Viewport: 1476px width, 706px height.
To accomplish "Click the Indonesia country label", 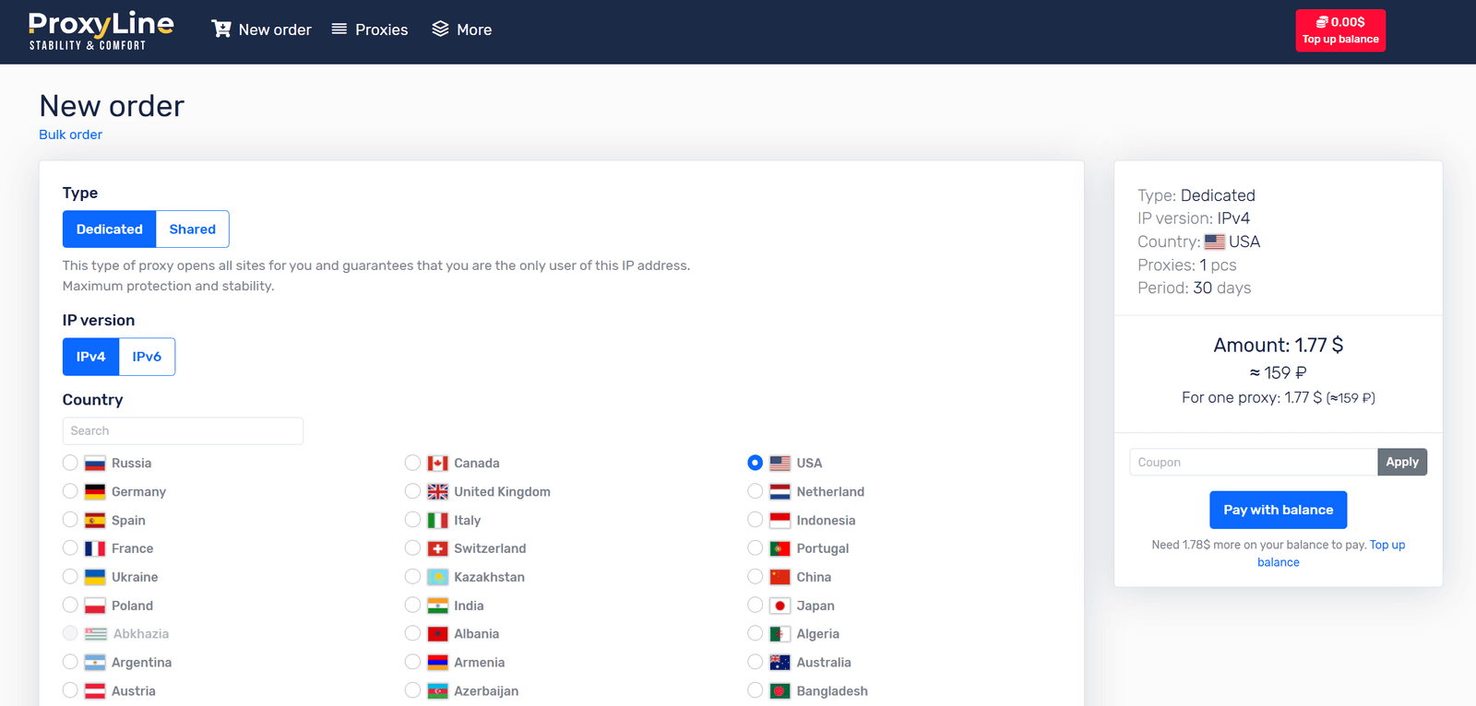I will click(x=827, y=520).
